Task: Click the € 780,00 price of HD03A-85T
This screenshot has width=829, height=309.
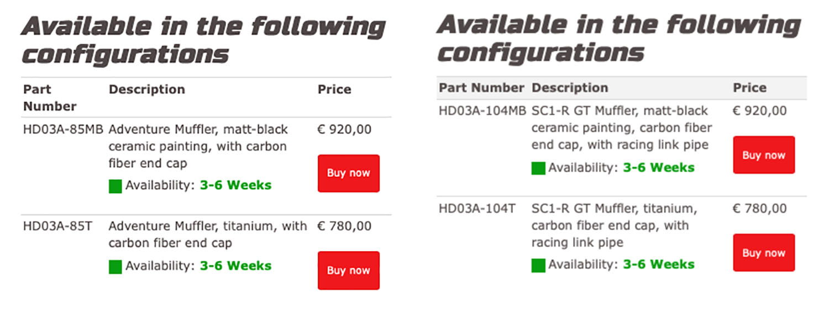Action: click(x=345, y=226)
